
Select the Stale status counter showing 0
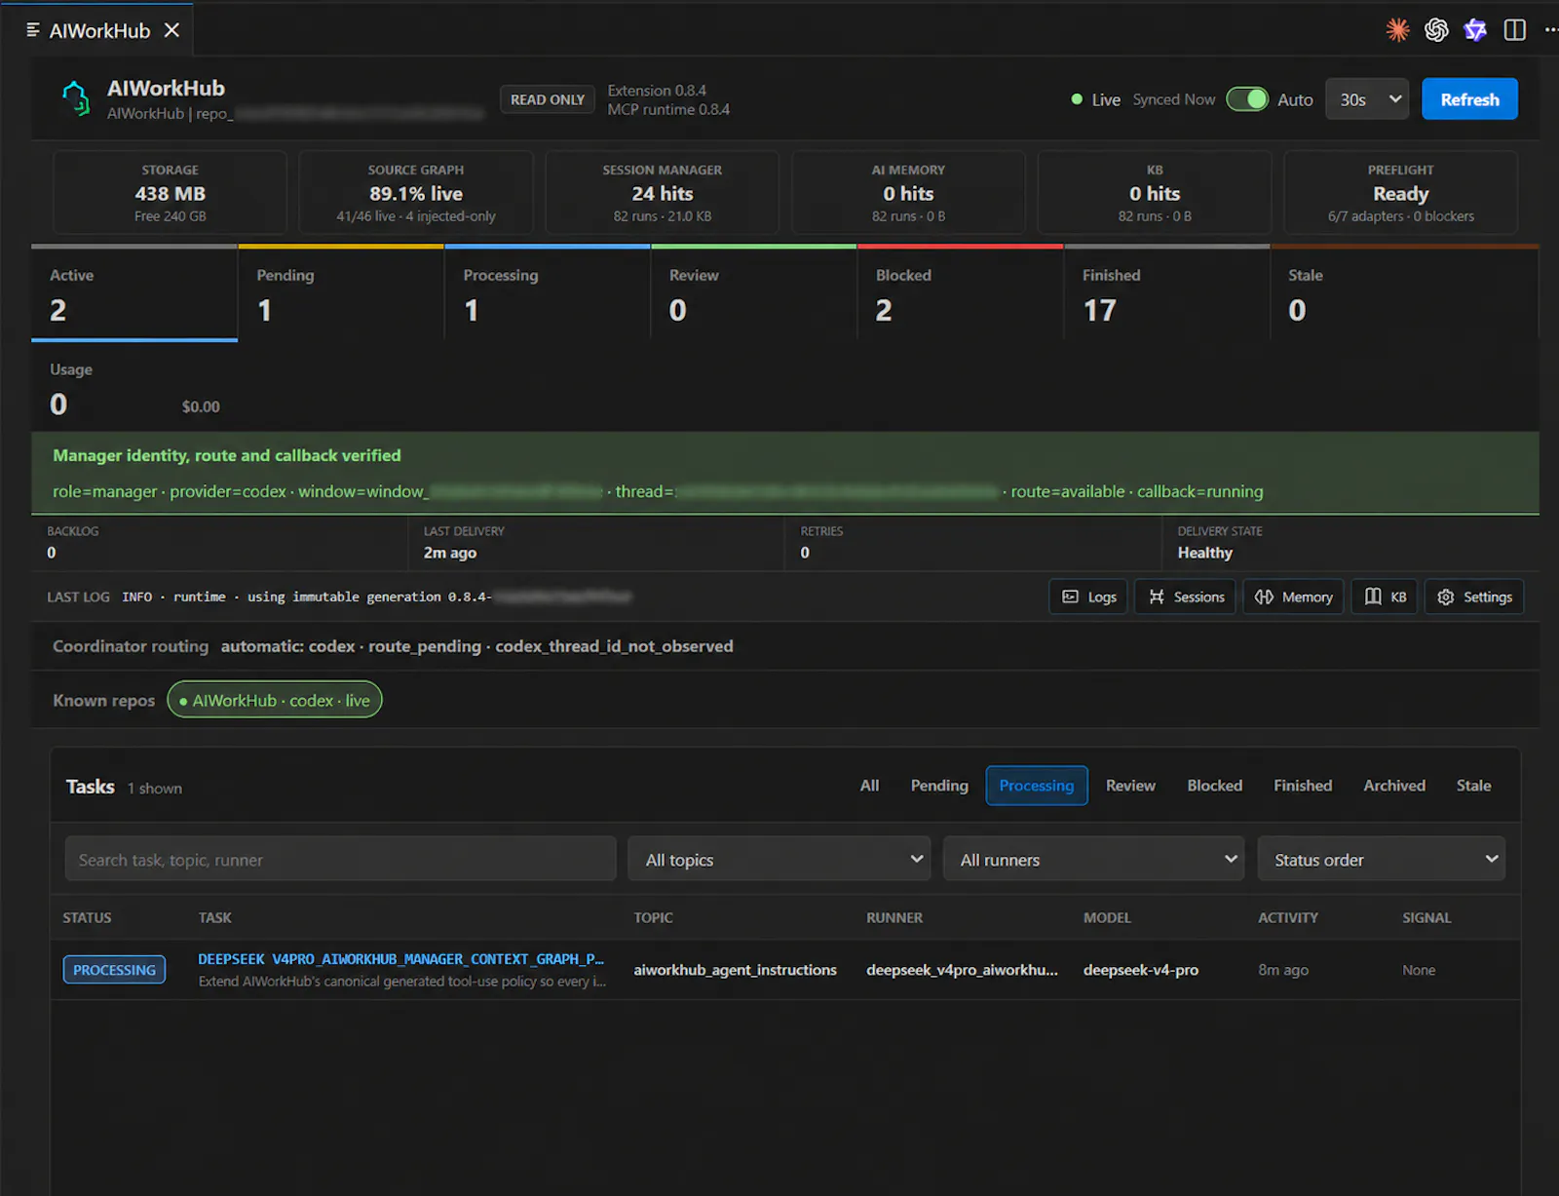(x=1404, y=293)
